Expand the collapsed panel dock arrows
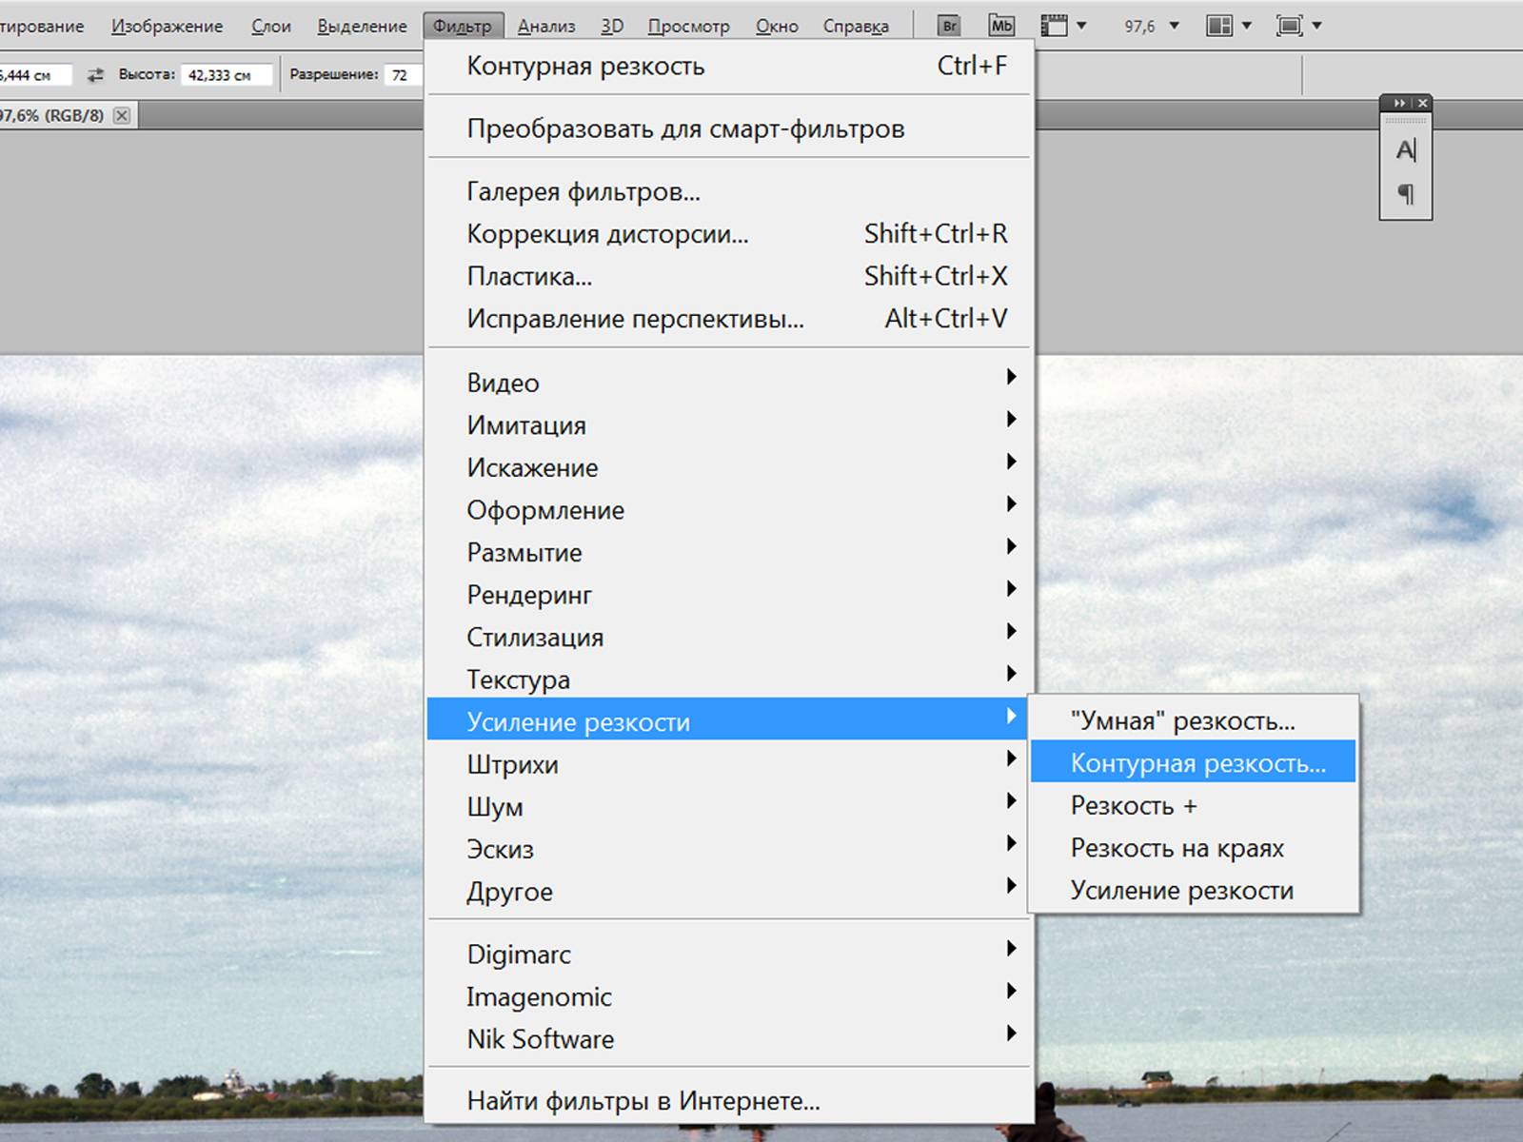The image size is (1523, 1142). point(1399,103)
